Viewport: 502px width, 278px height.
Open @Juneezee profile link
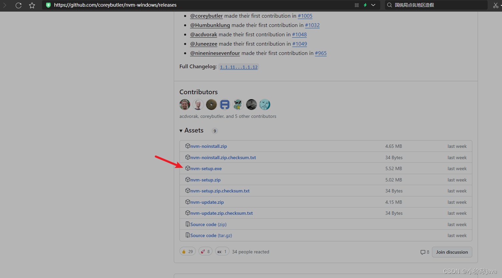(203, 44)
